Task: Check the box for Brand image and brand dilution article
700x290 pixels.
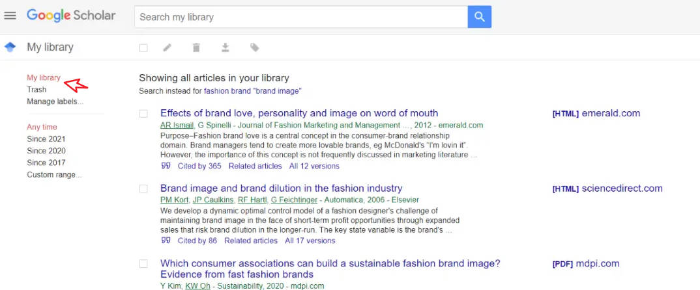Action: (x=143, y=189)
